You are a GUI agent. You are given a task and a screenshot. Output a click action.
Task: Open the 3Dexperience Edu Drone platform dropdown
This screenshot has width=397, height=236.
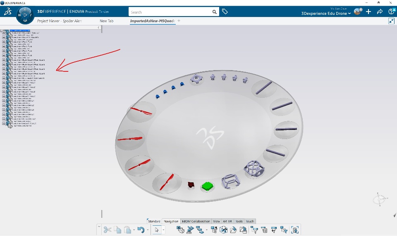point(326,13)
